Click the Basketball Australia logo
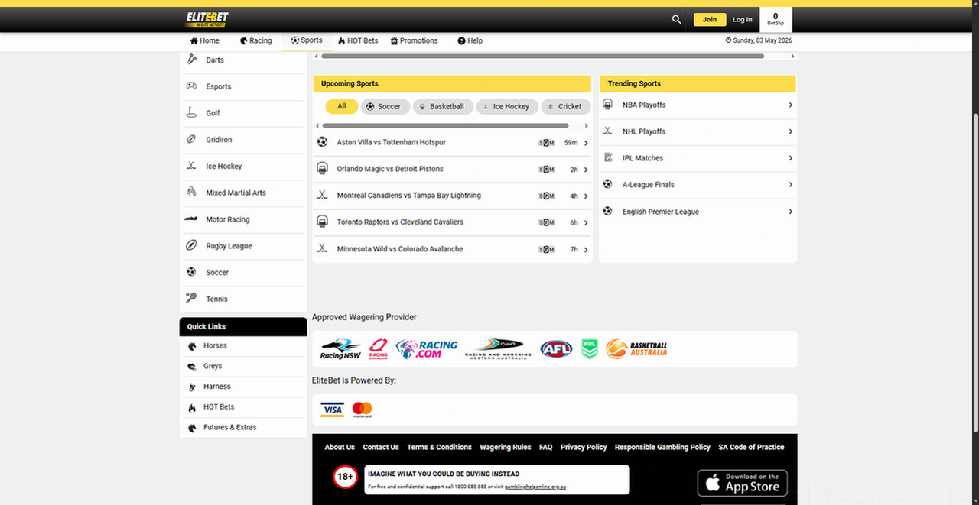 point(636,349)
